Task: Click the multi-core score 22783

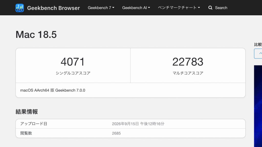Action: [188, 62]
